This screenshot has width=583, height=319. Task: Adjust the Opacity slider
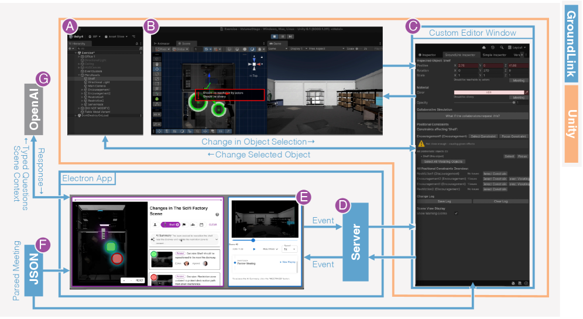(x=485, y=102)
